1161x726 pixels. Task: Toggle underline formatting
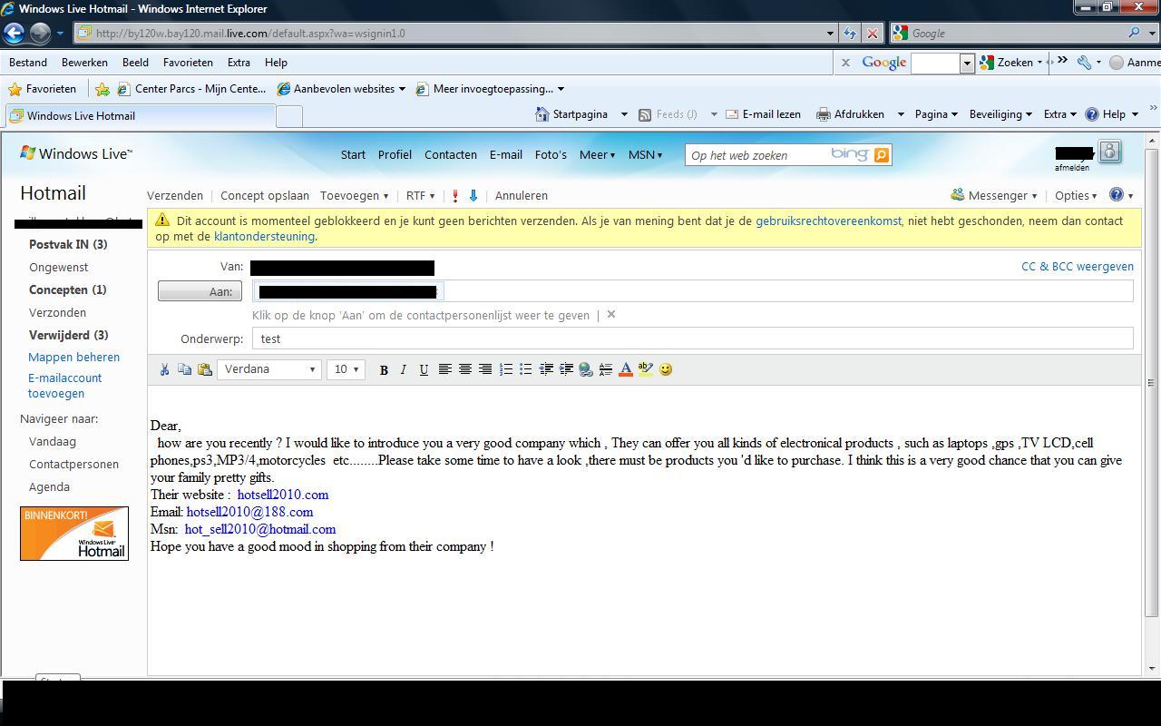(424, 369)
